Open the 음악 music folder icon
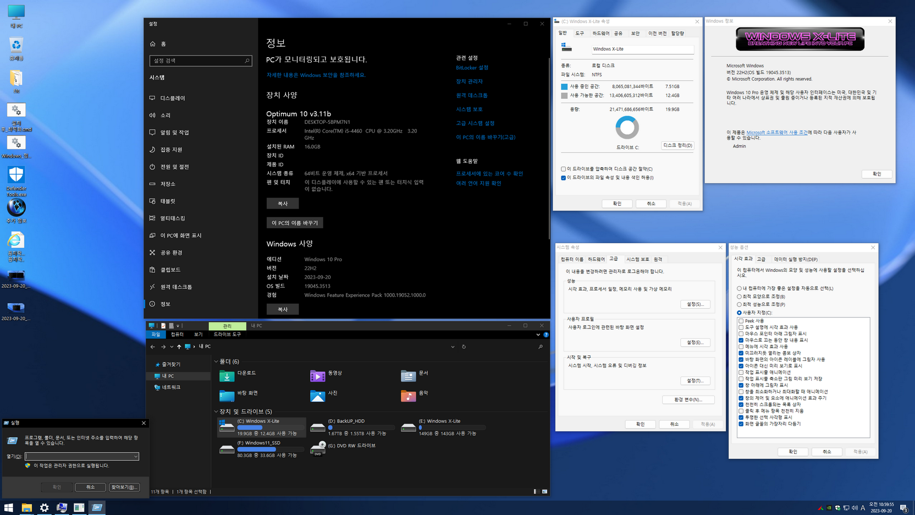915x515 pixels. [x=408, y=396]
